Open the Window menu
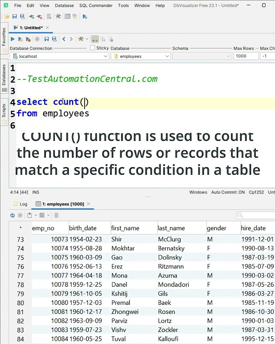 (x=142, y=5)
